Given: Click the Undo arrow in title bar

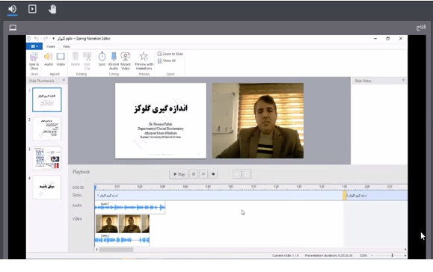Looking at the screenshot, I should [36, 39].
